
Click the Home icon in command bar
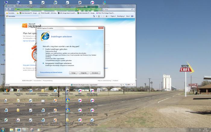pyautogui.click(x=94, y=16)
